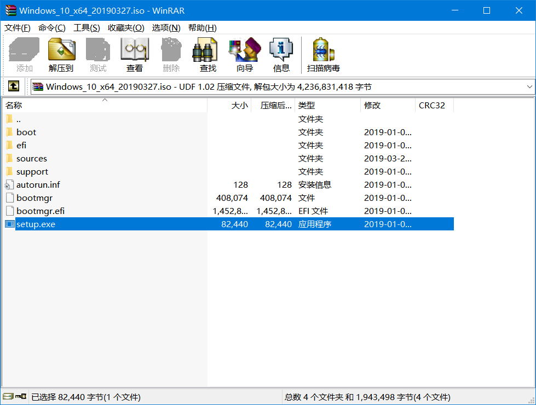536x405 pixels.
Task: Open the 工具(S) menu
Action: tap(87, 28)
